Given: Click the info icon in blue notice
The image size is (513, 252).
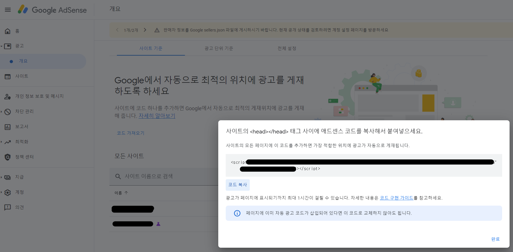Looking at the screenshot, I should (x=237, y=213).
